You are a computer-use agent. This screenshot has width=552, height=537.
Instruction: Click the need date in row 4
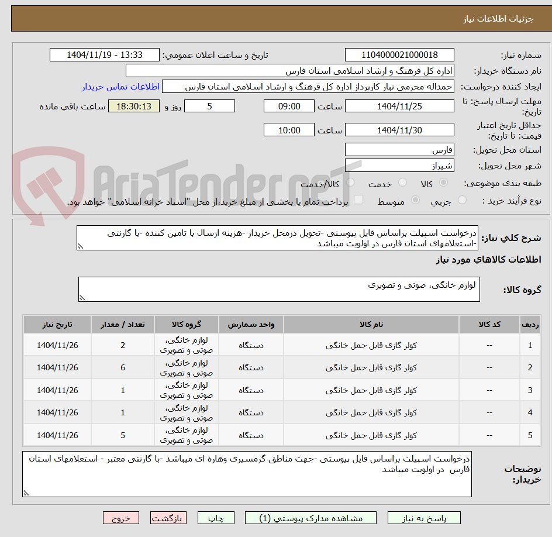(57, 412)
